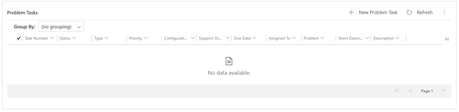
Task: Open the vertical ellipsis more commands menu
Action: click(444, 12)
